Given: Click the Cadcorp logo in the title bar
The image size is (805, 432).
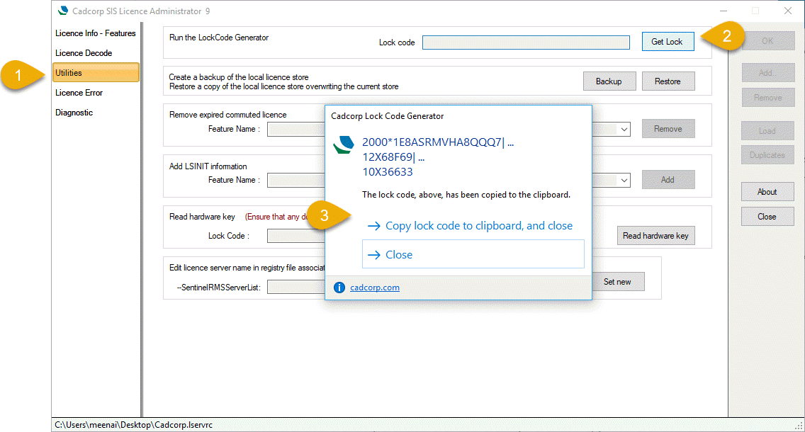Looking at the screenshot, I should tap(63, 11).
